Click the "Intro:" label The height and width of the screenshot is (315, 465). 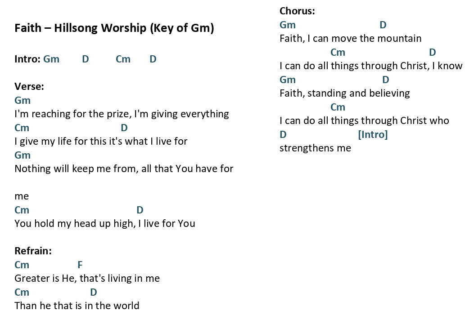(27, 59)
